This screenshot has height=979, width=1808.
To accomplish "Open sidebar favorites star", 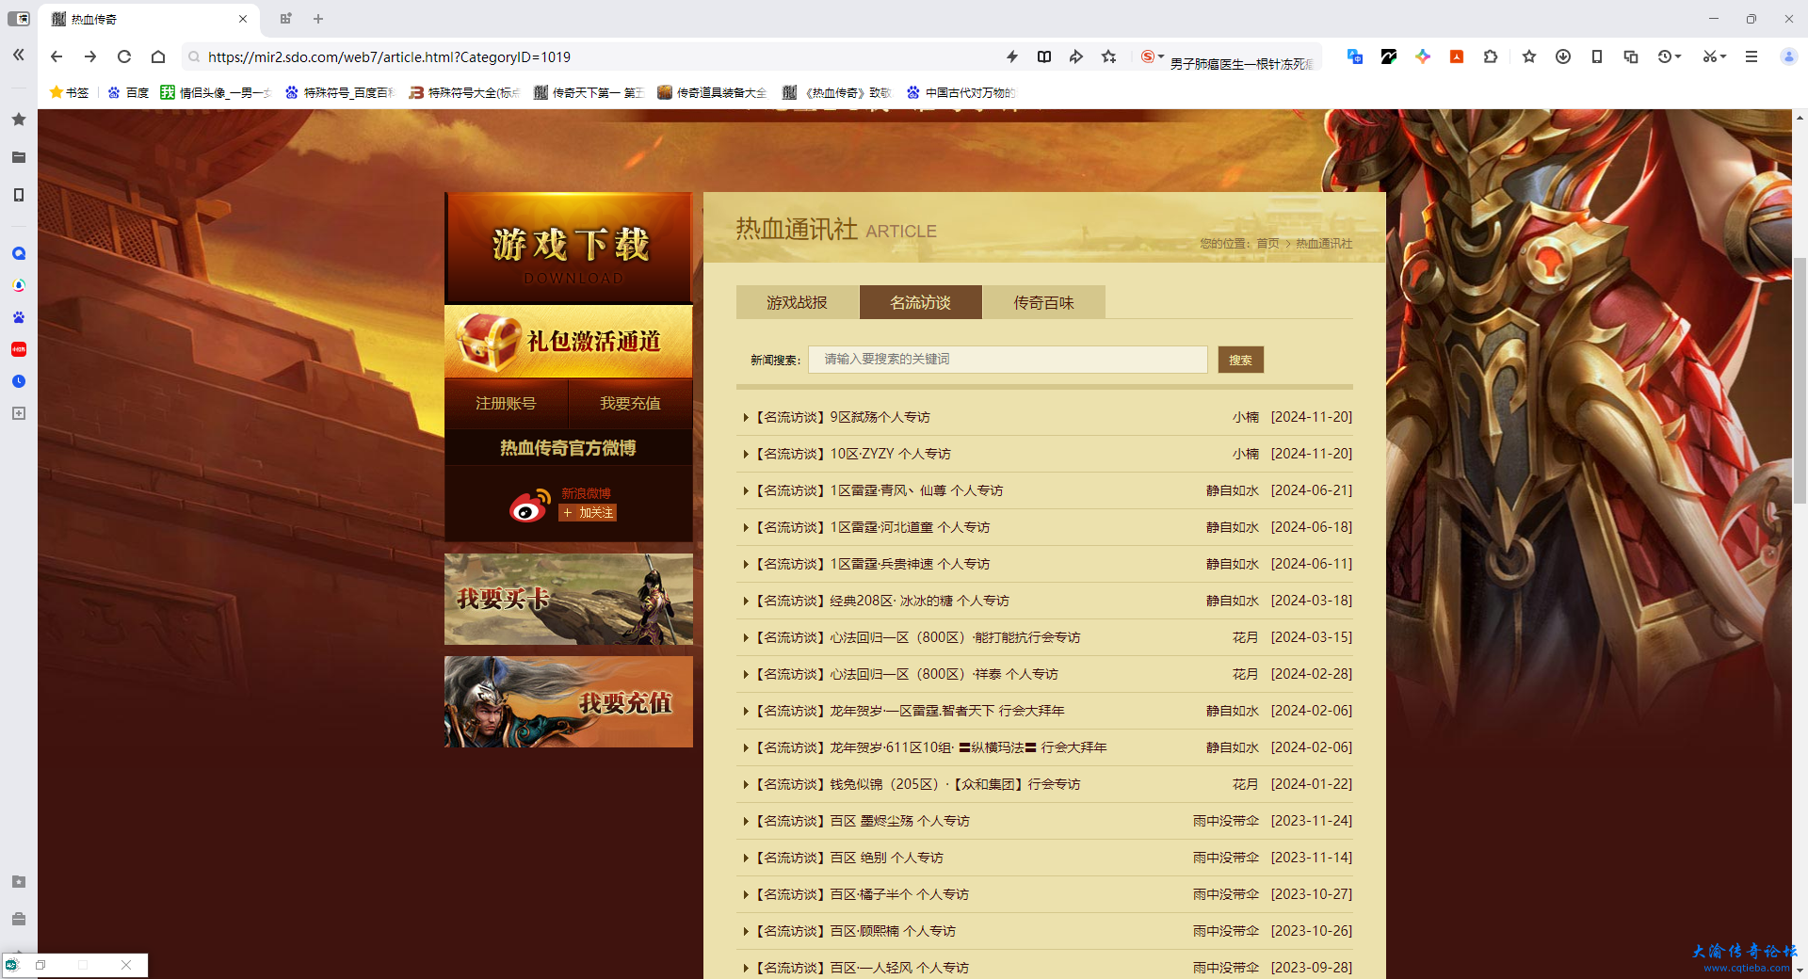I will [x=18, y=120].
